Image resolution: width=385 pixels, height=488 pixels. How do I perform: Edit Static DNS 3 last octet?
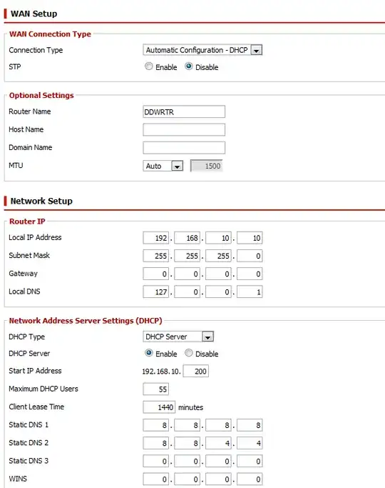(x=250, y=462)
